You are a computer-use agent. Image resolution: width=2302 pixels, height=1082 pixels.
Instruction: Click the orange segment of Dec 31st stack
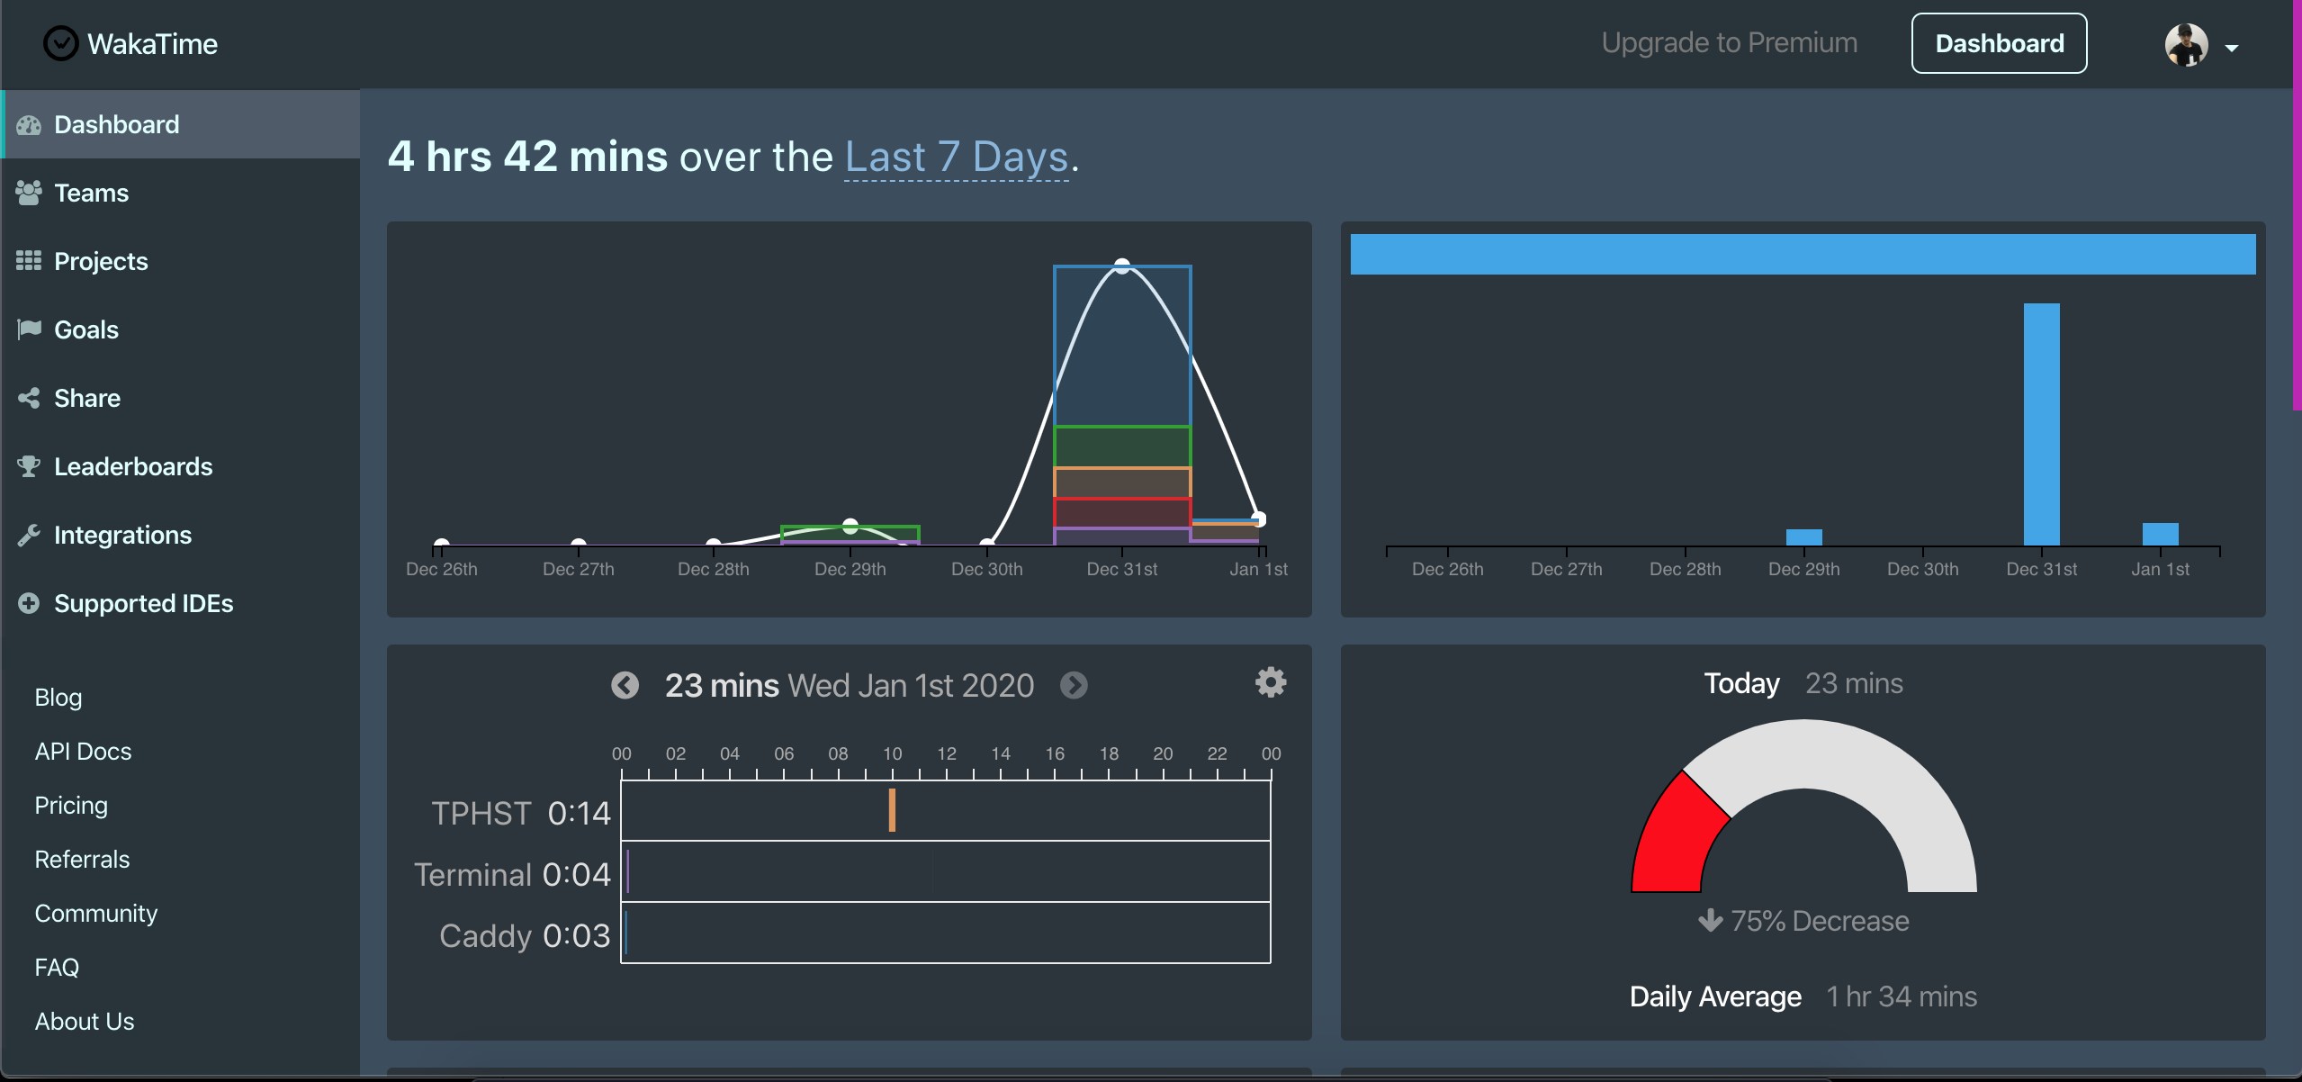point(1122,482)
